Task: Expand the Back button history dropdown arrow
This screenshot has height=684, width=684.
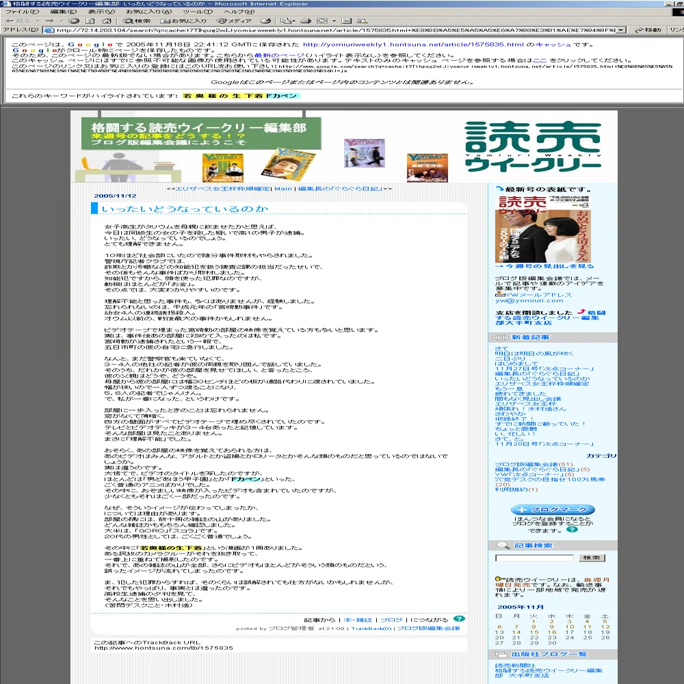Action: [x=38, y=21]
